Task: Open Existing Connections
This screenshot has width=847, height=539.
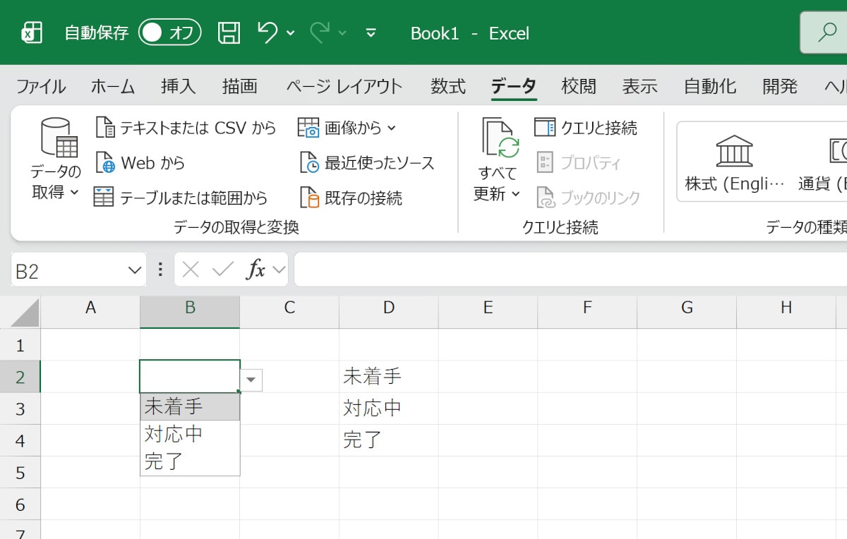Action: (x=352, y=198)
